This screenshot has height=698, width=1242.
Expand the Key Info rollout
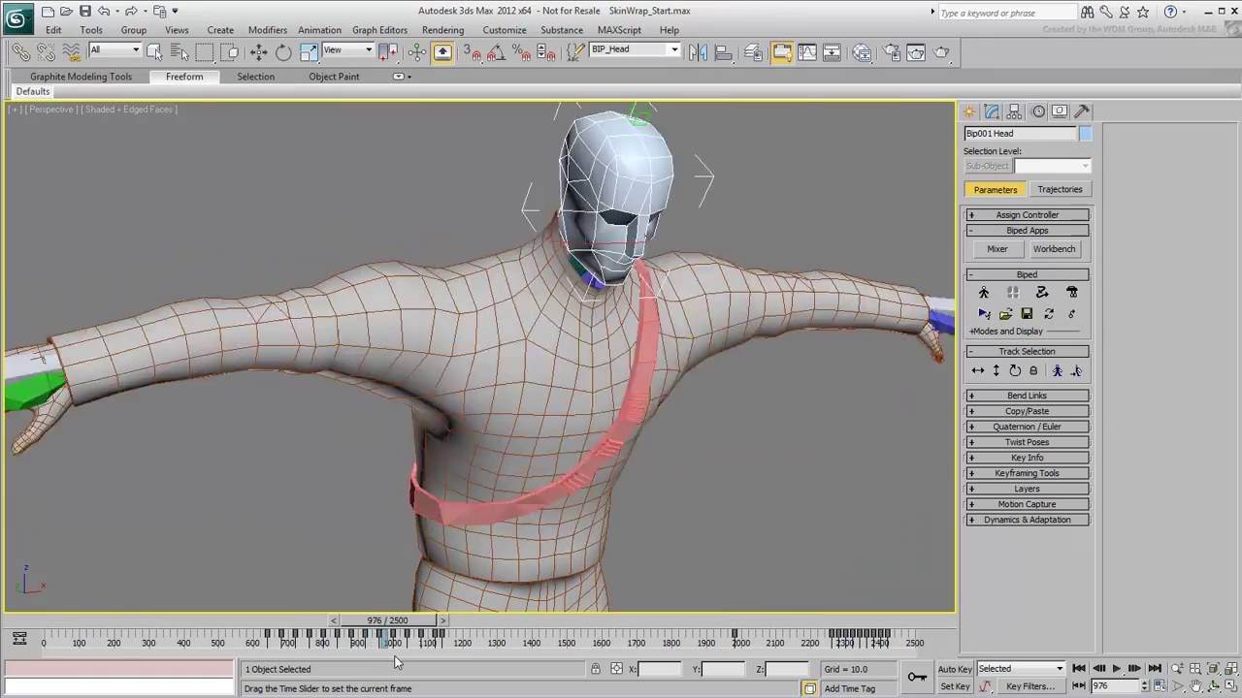coord(1027,458)
